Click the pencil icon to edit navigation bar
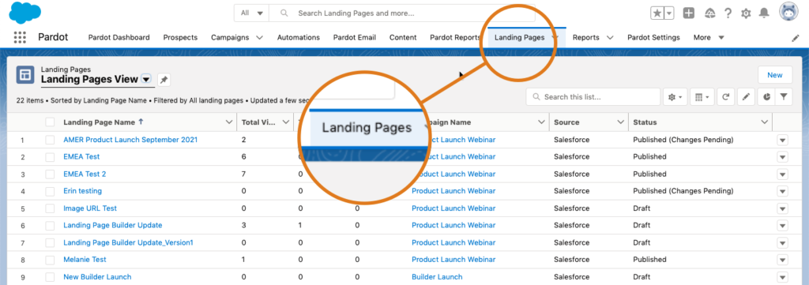 (796, 38)
